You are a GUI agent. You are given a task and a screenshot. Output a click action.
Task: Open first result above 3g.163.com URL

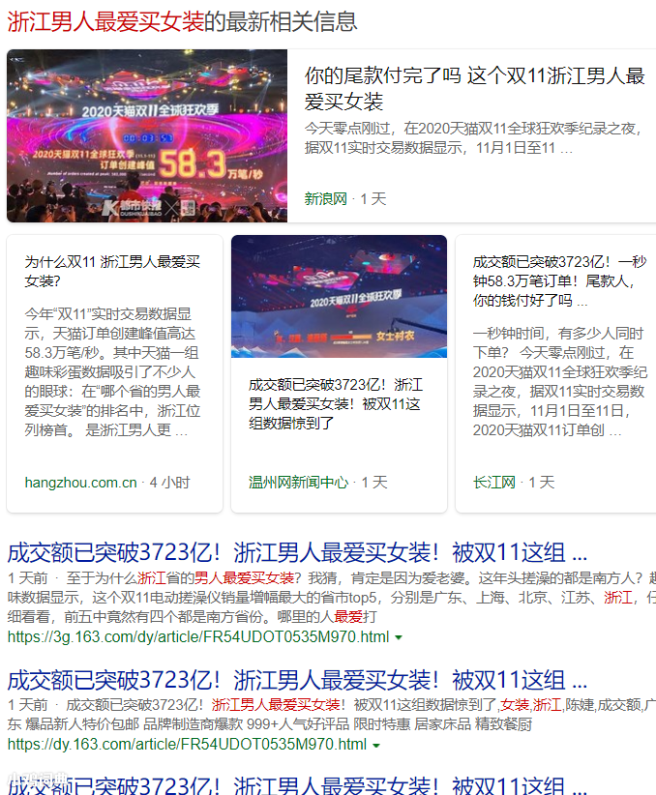pos(297,552)
